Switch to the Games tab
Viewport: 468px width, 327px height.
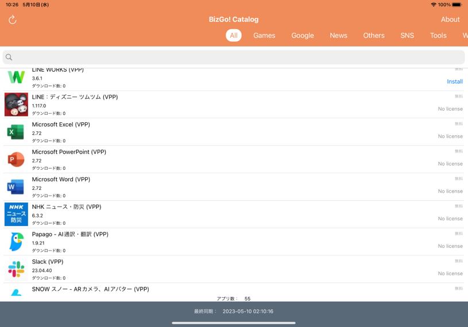coord(264,36)
